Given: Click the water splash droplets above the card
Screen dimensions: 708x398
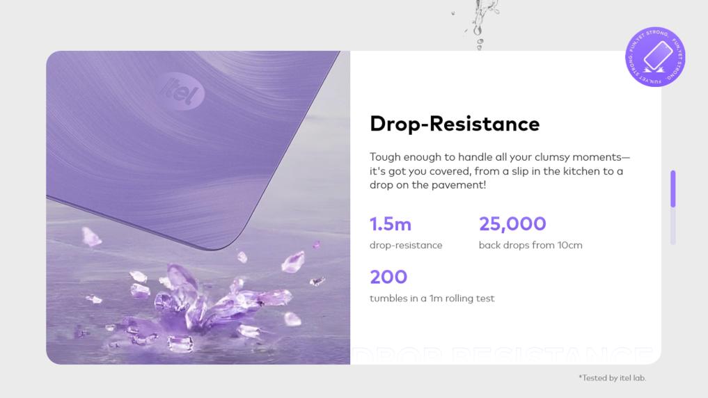Looking at the screenshot, I should pos(478,24).
